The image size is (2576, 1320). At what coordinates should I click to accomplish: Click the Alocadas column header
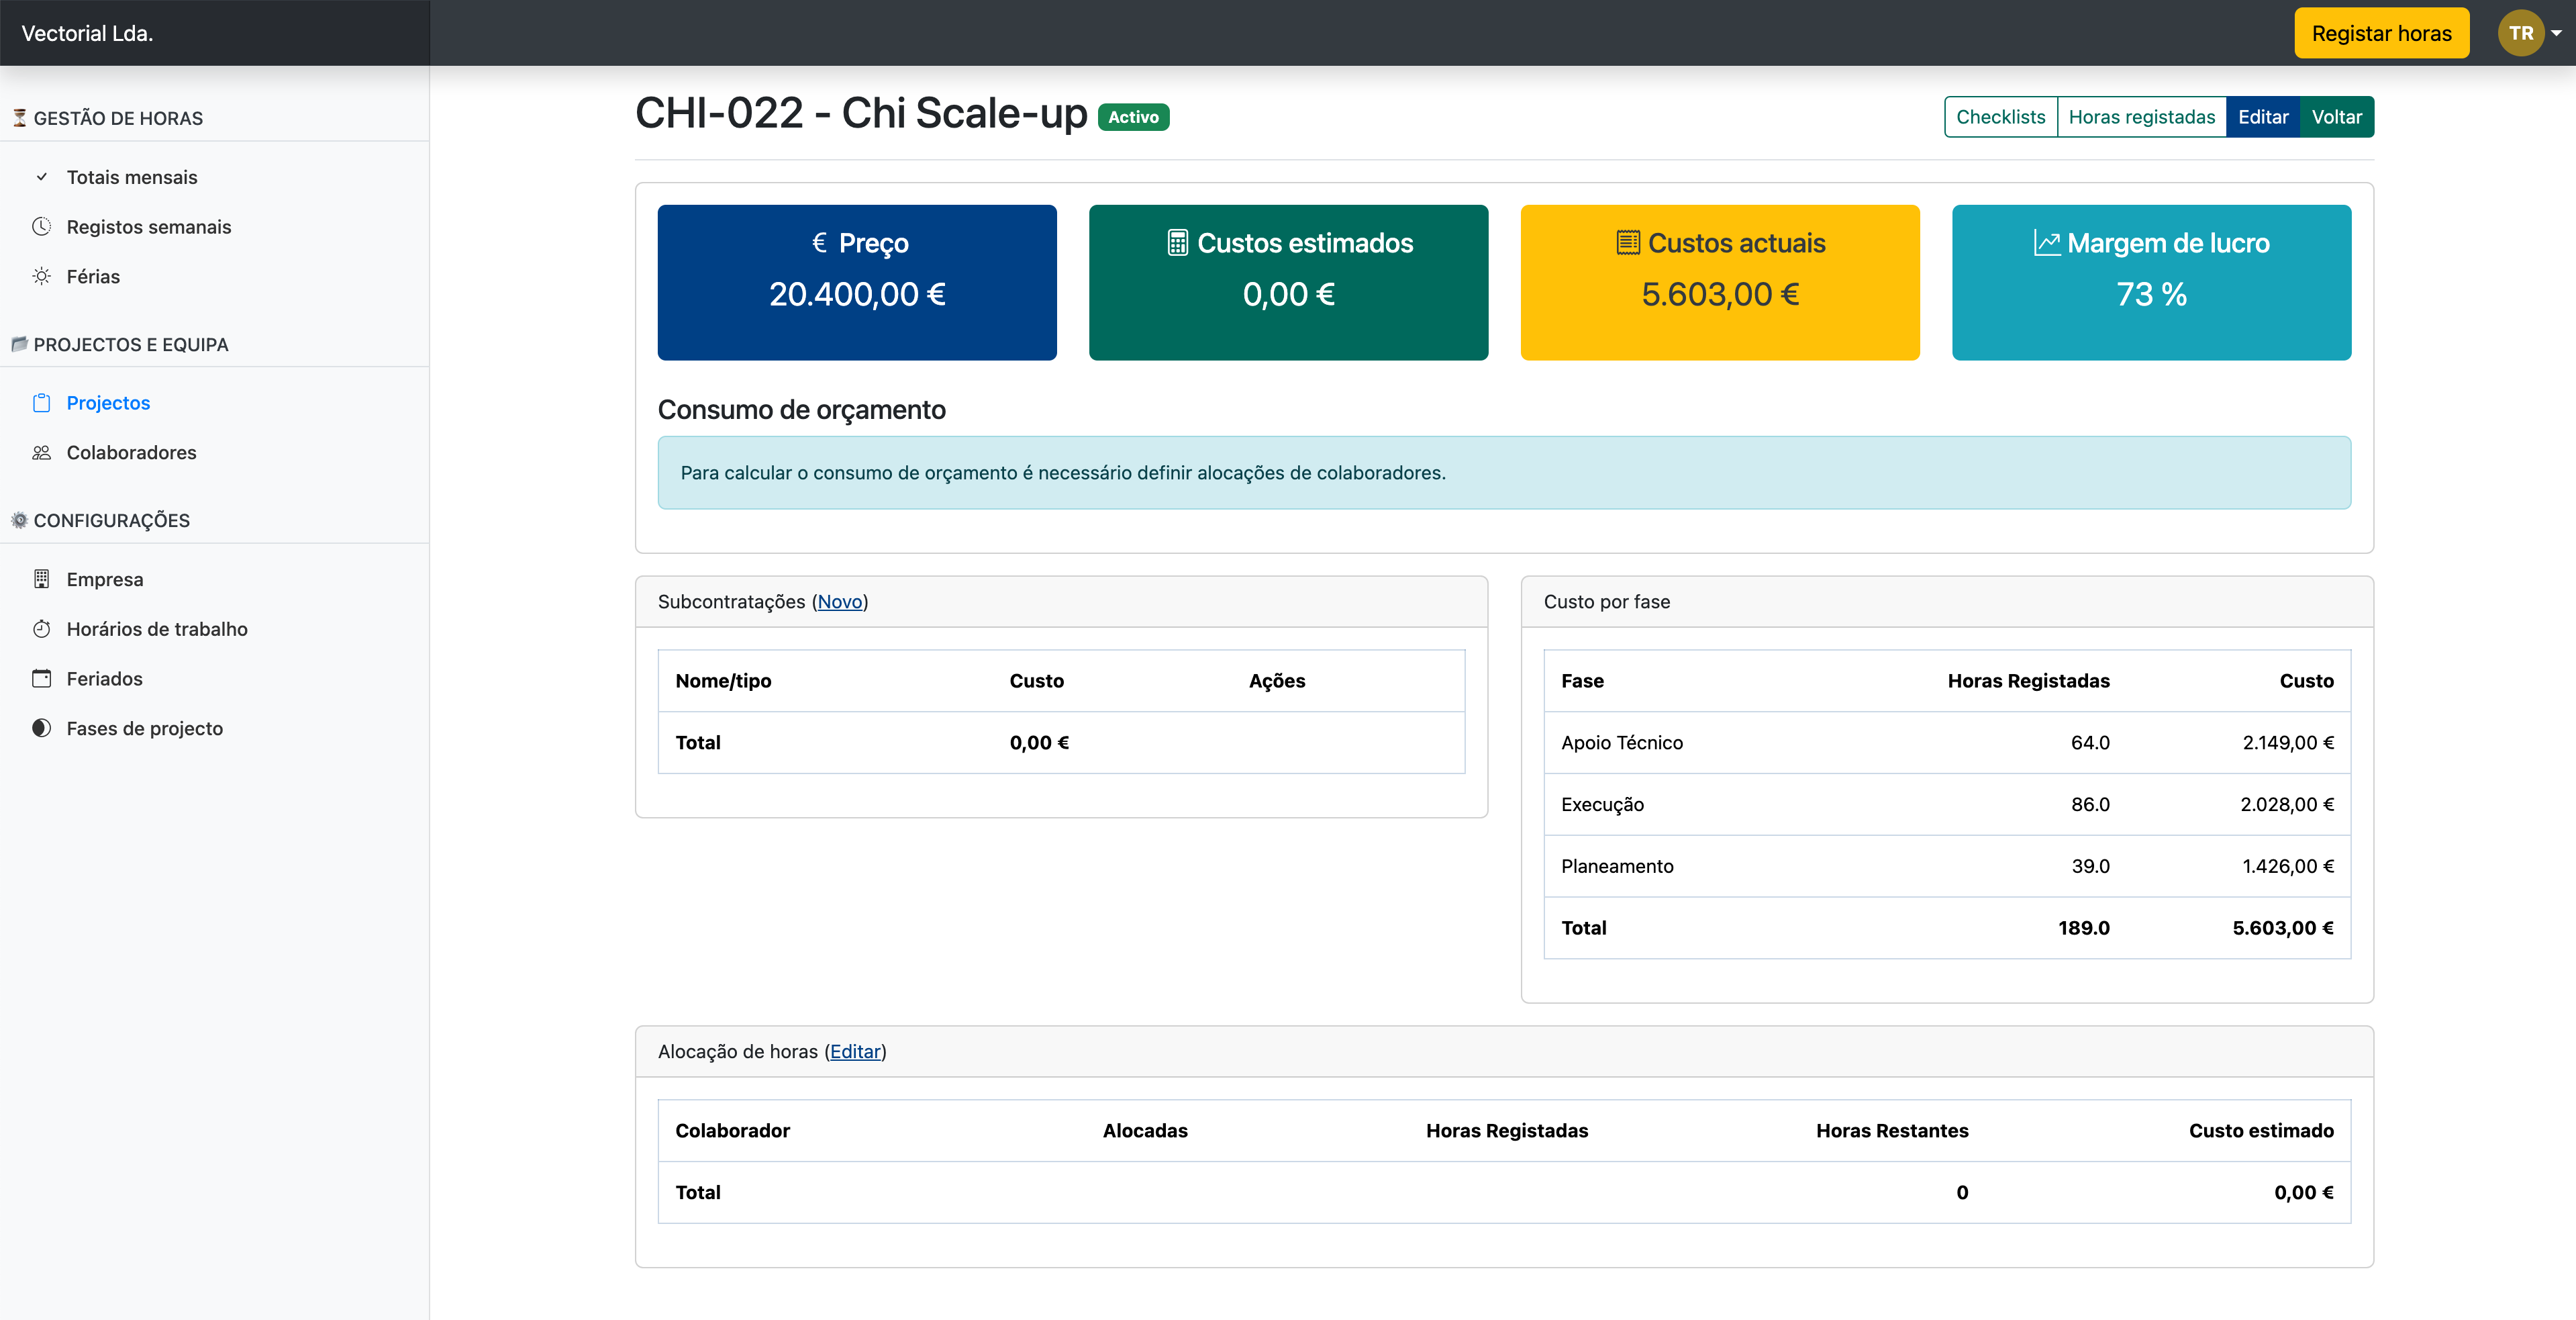pos(1145,1131)
